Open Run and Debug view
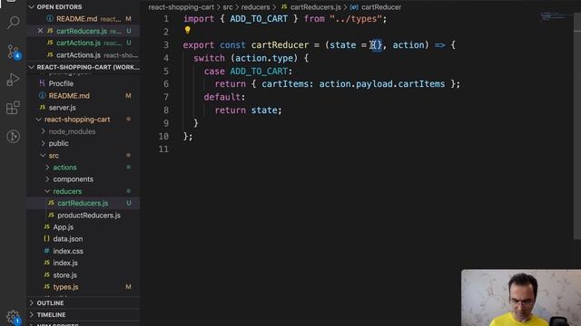581x326 pixels. 13,79
